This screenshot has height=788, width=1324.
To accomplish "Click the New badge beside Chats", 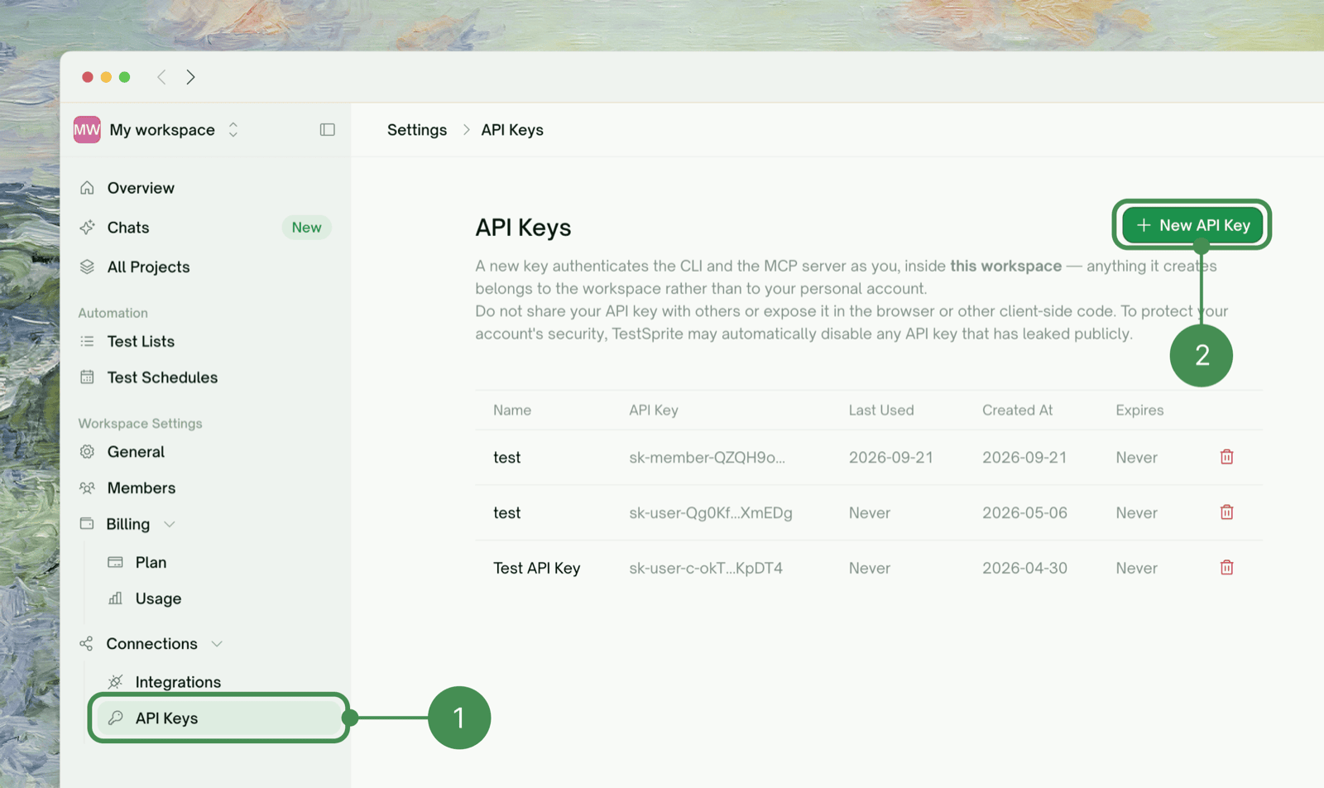I will pyautogui.click(x=306, y=228).
